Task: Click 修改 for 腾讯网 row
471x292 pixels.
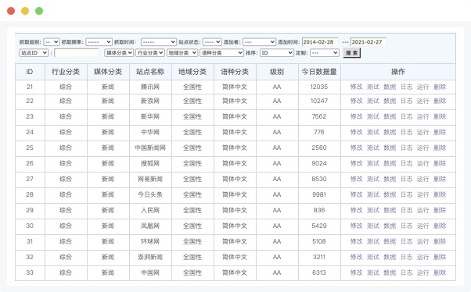Action: pos(356,87)
